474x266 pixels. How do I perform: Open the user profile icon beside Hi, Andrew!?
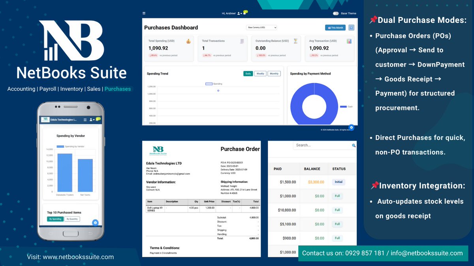[239, 13]
